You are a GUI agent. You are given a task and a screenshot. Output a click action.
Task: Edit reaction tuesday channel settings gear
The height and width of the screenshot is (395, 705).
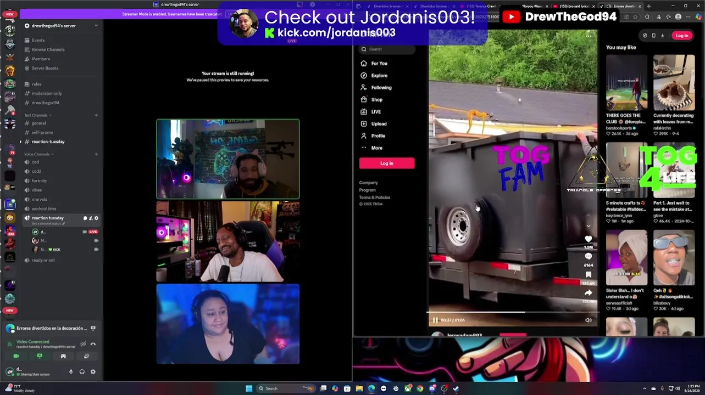pos(96,218)
